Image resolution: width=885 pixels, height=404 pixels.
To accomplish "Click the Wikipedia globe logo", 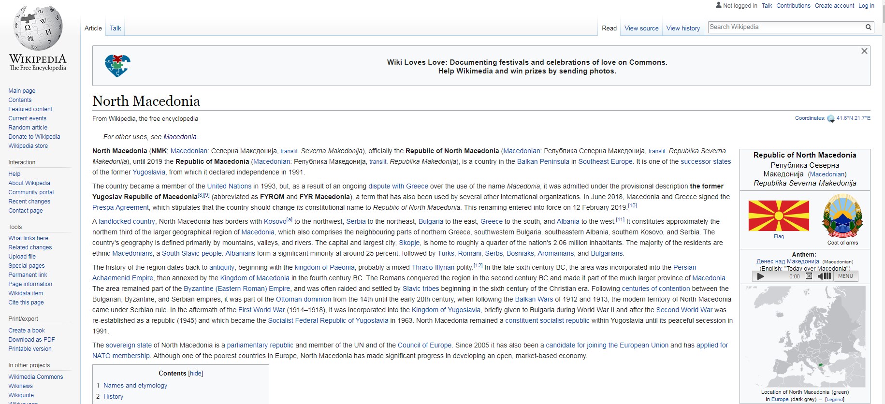I will click(x=38, y=29).
